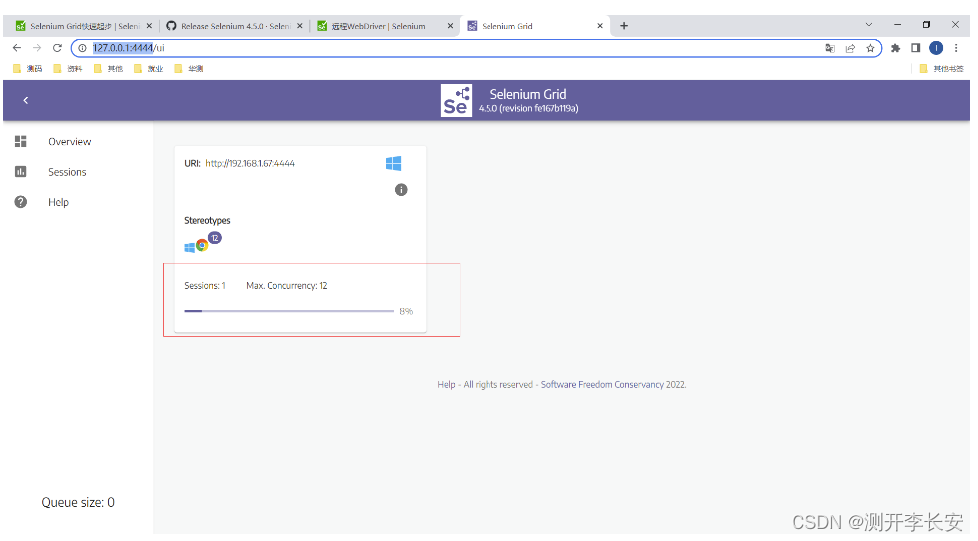
Task: Click the share page icon
Action: pos(850,48)
